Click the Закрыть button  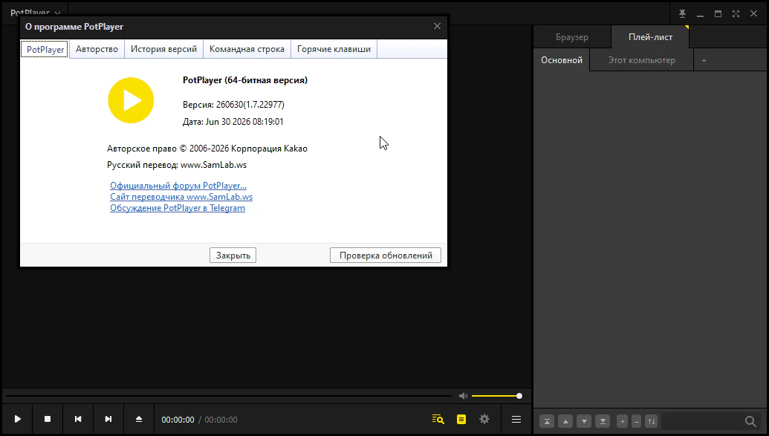(233, 255)
